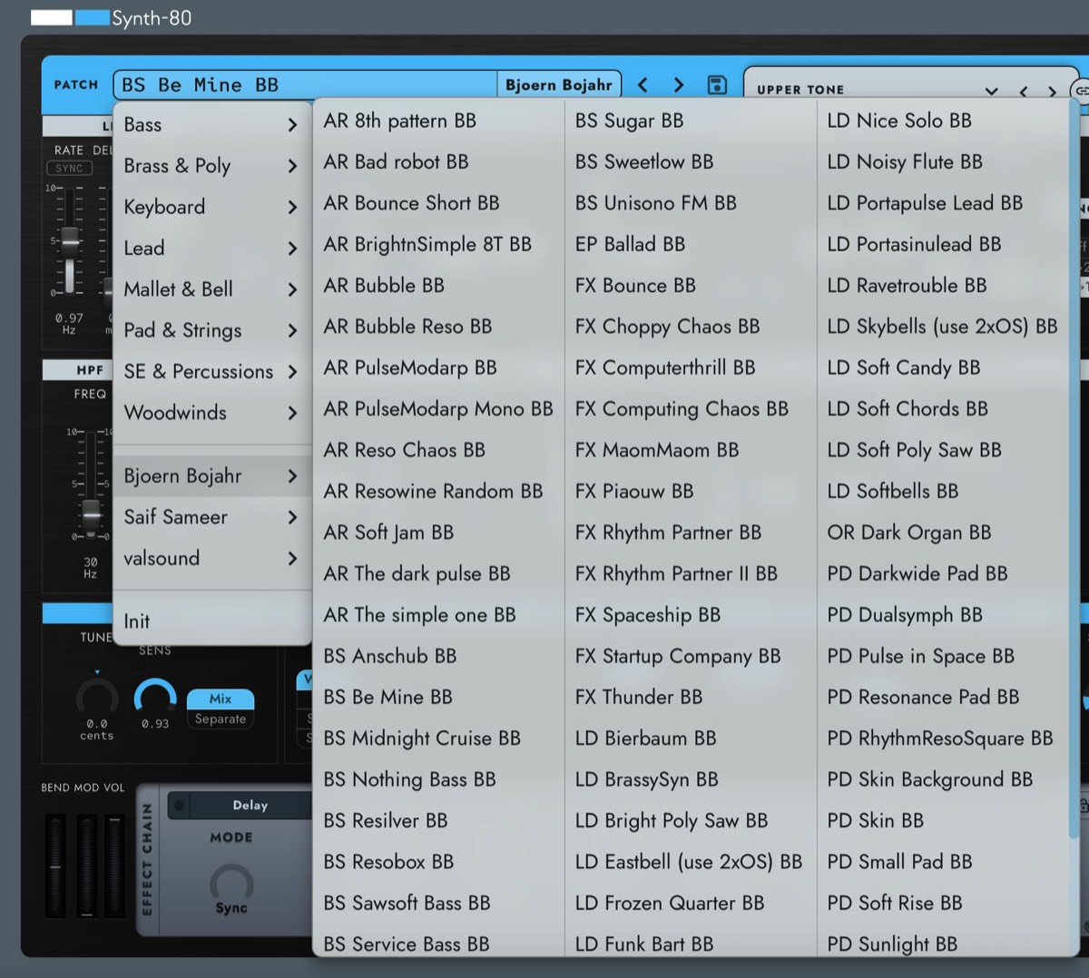Select BS Sugar BB patch
Screen dimensions: 1089x978
click(690, 121)
